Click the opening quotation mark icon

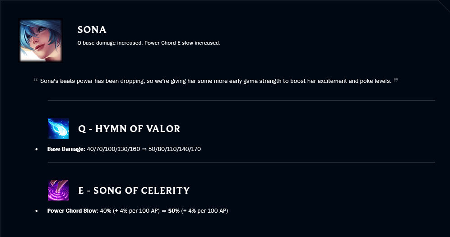point(36,80)
